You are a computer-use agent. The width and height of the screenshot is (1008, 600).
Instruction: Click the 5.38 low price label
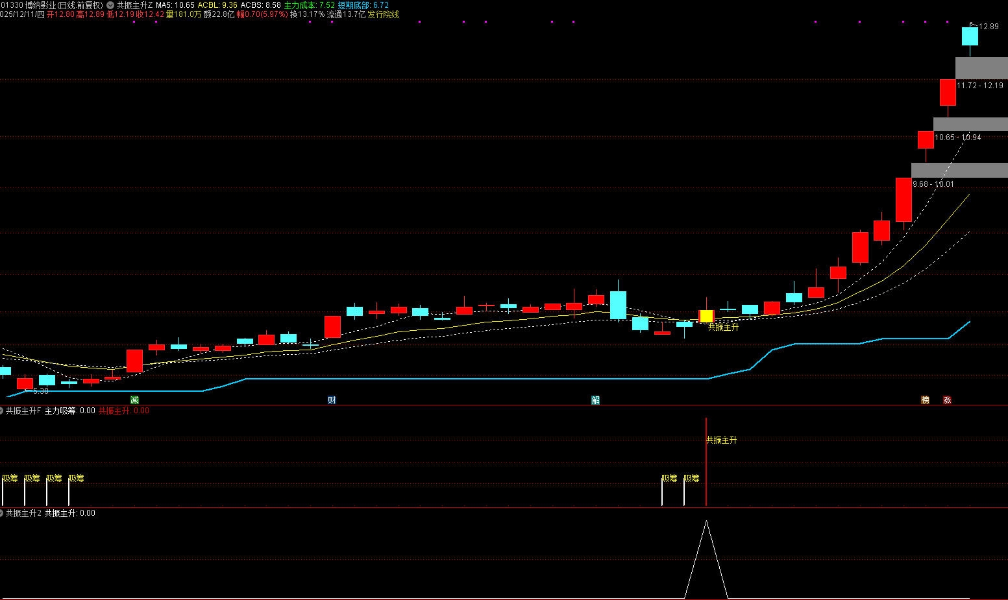click(41, 391)
